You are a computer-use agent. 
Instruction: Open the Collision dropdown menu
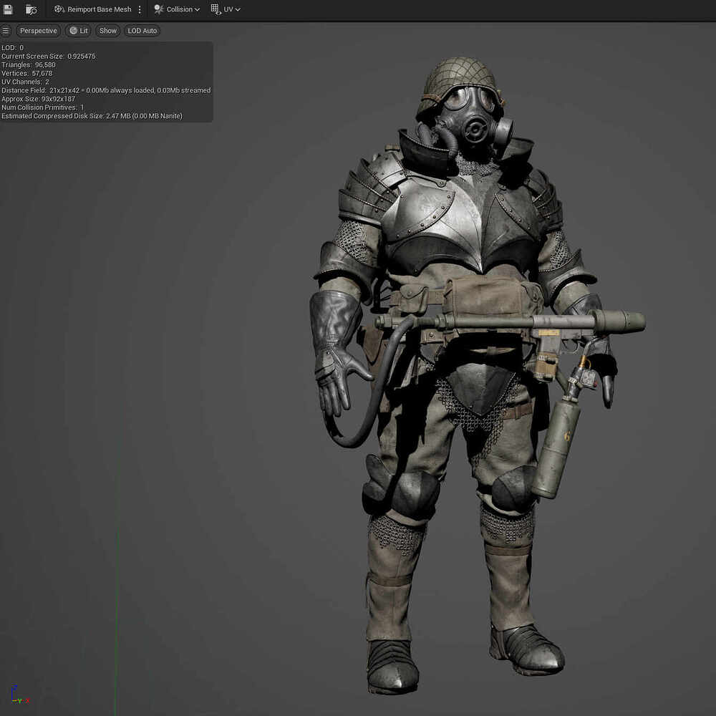point(177,9)
